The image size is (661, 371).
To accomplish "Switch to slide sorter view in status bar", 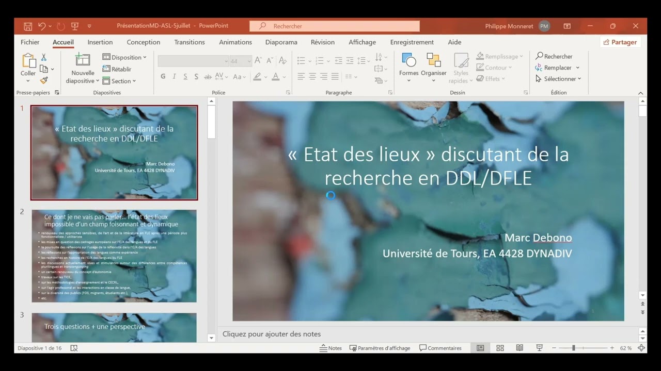I will pos(500,348).
